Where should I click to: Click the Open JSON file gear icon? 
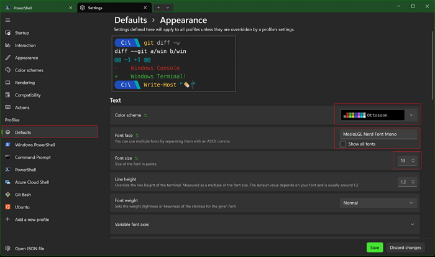7,248
